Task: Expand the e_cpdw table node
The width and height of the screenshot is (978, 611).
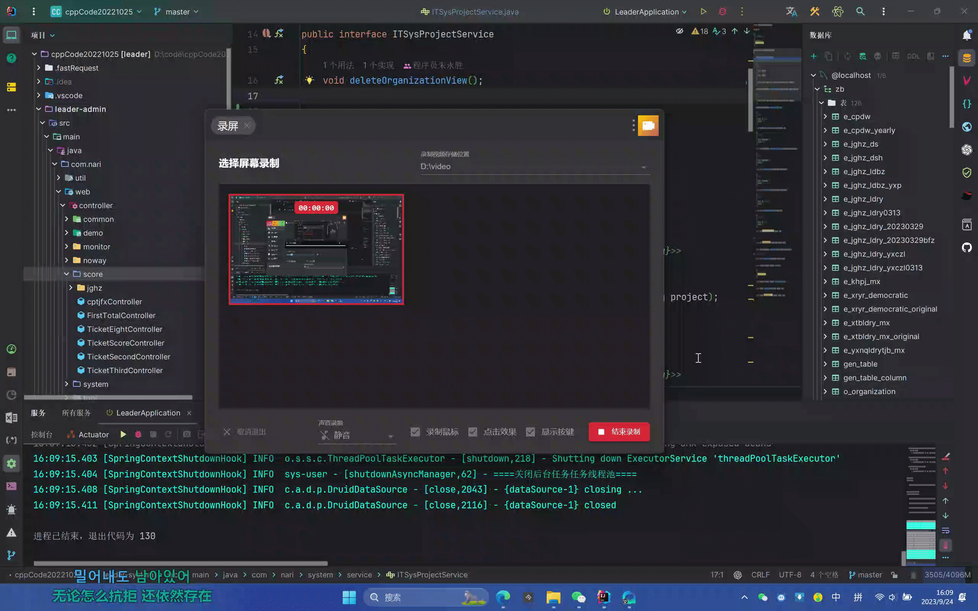Action: pos(825,116)
